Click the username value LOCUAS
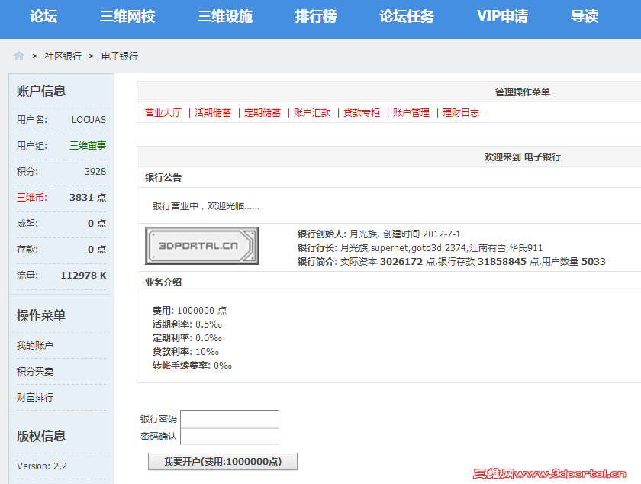 [x=89, y=119]
